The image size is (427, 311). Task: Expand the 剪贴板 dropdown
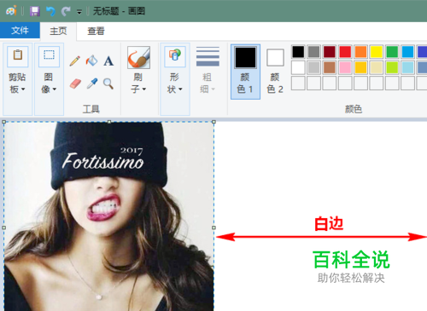(x=17, y=83)
